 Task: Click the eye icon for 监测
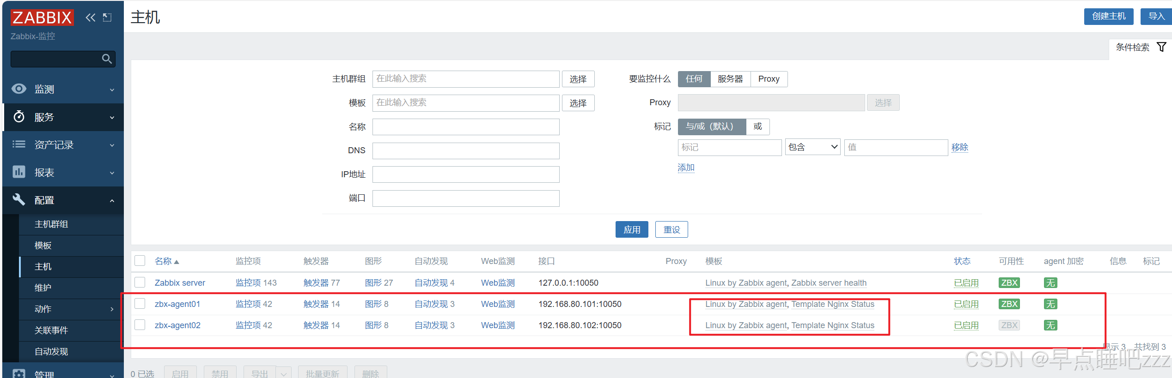19,89
